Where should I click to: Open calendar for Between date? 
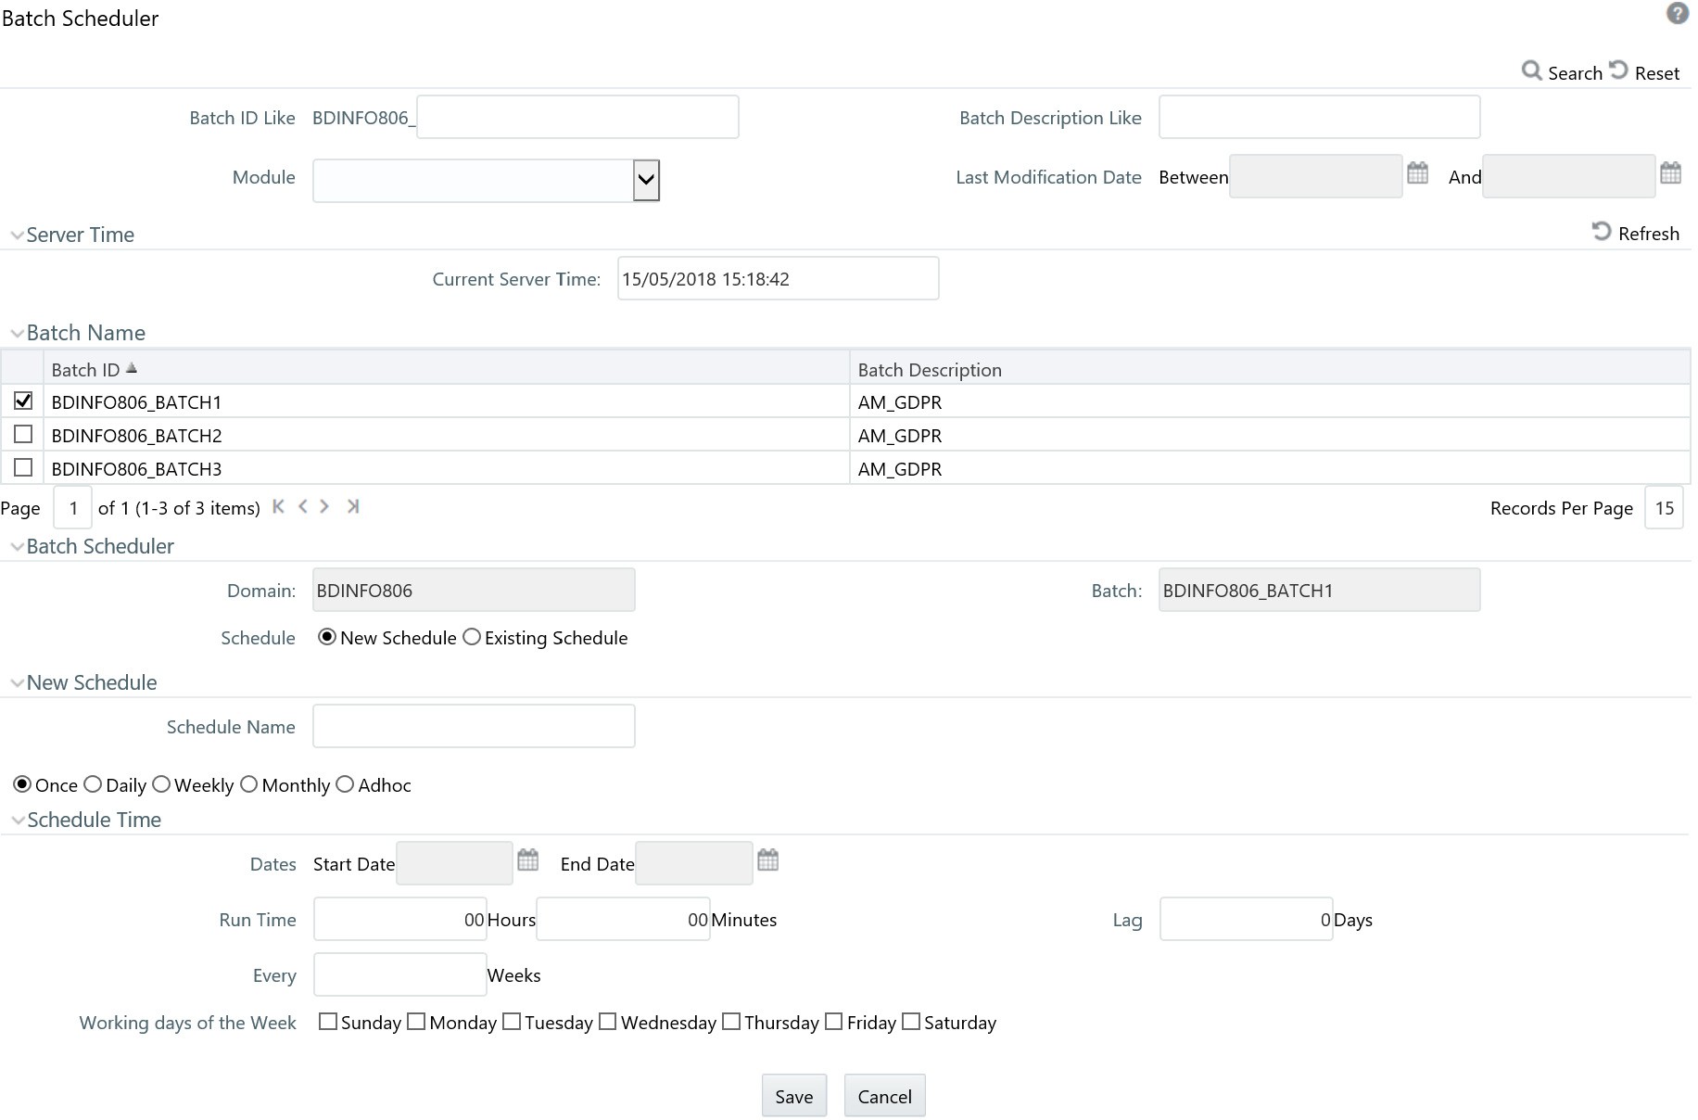[x=1417, y=173]
